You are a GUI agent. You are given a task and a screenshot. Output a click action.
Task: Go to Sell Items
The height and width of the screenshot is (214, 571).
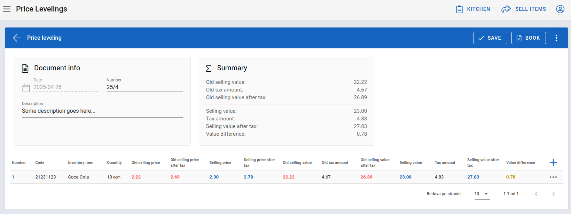click(524, 9)
